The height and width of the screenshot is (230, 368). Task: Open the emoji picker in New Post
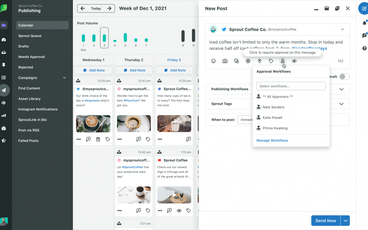213,61
